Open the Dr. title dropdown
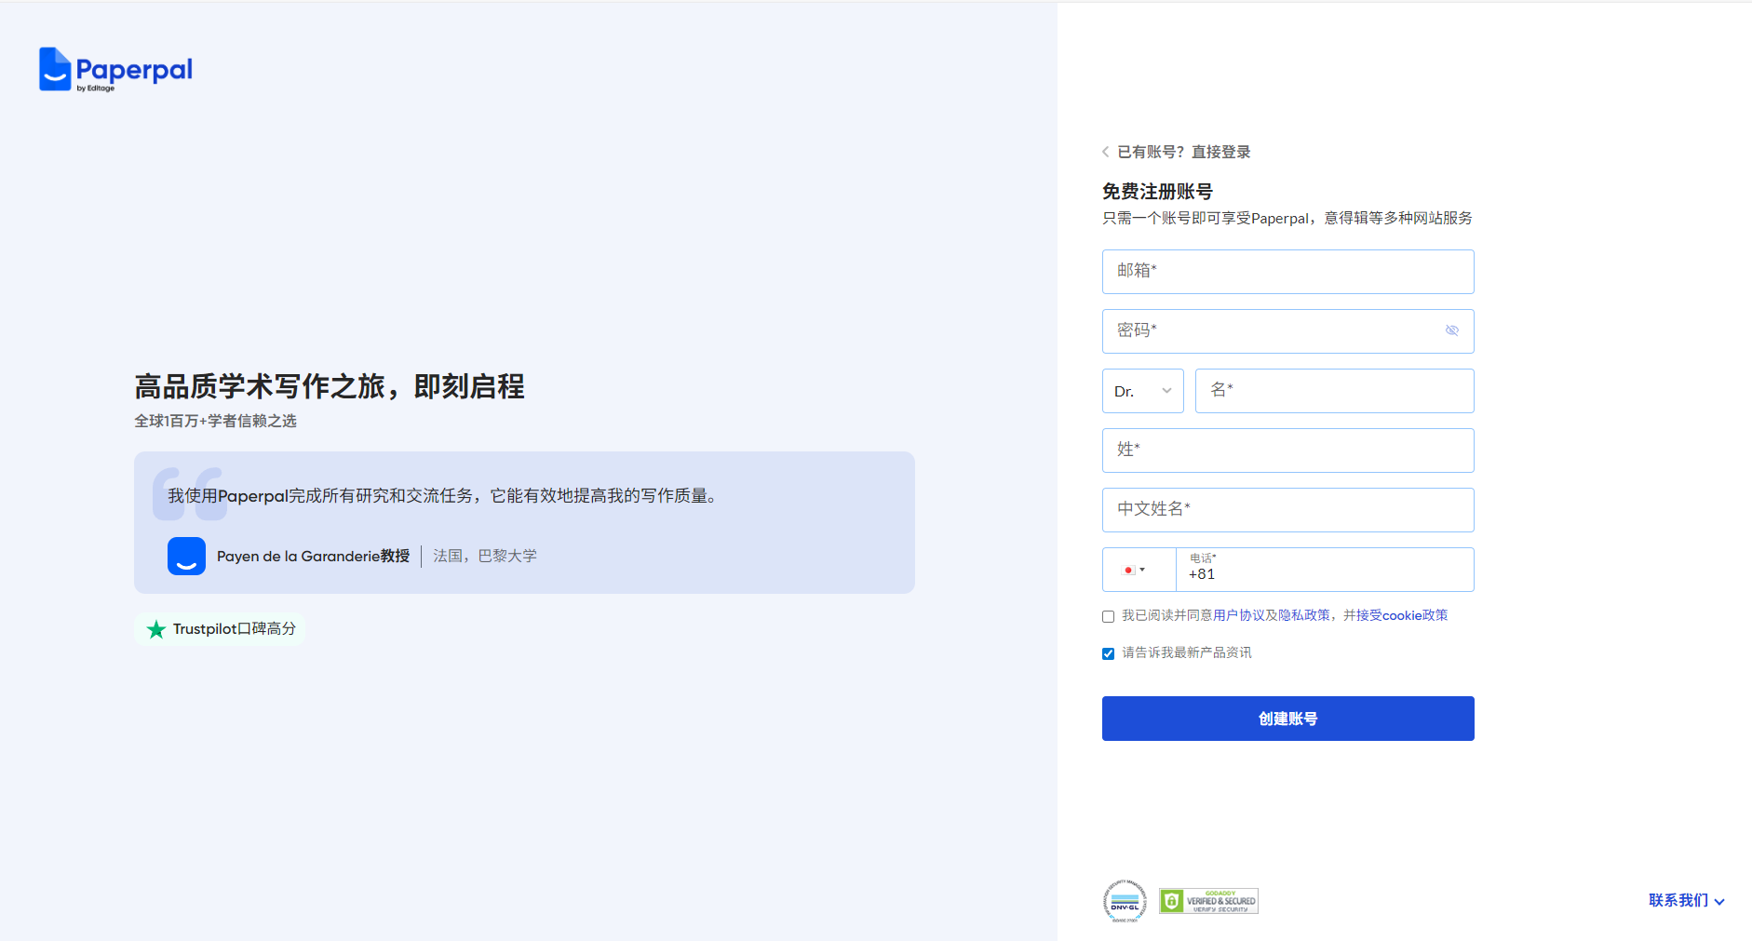This screenshot has width=1752, height=941. click(1142, 391)
